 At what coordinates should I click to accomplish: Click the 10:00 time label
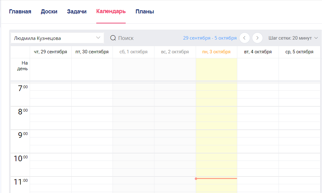[21, 158]
